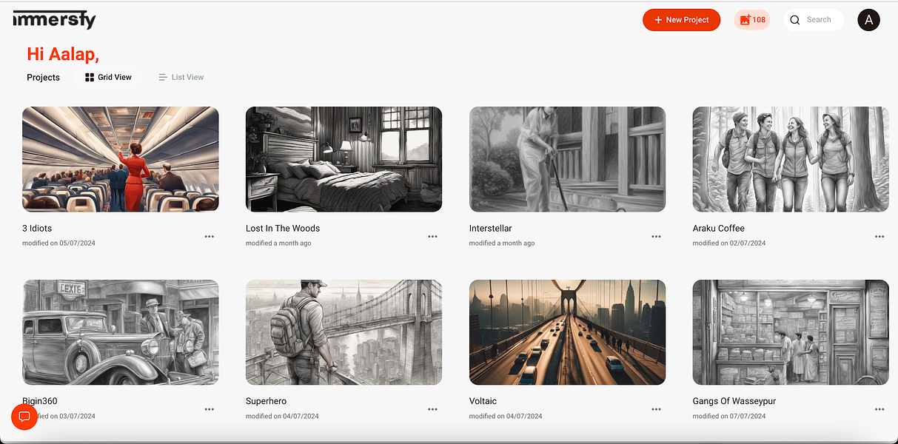Image resolution: width=898 pixels, height=444 pixels.
Task: Open the Lost In The Woods thumbnail
Action: [x=344, y=159]
